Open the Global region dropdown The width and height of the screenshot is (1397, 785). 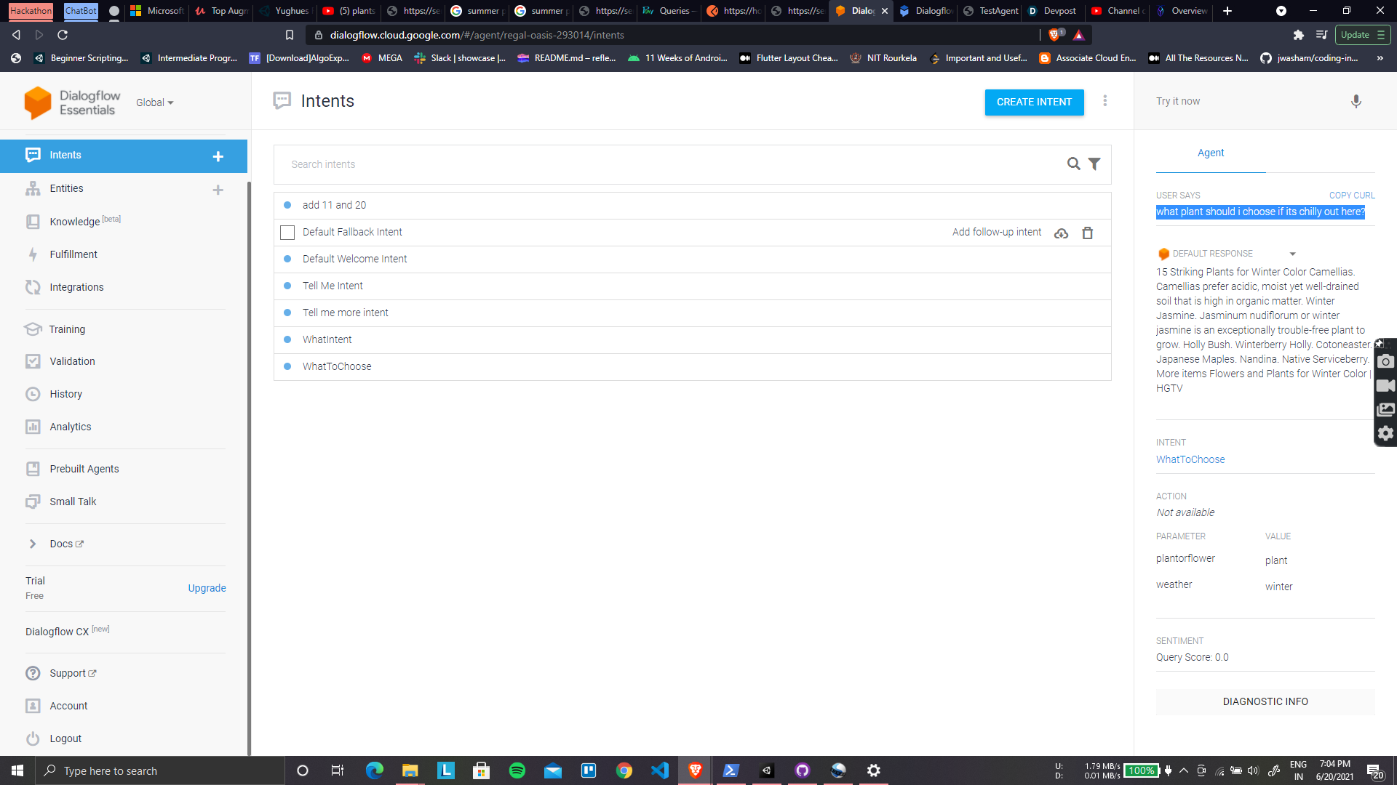click(155, 102)
